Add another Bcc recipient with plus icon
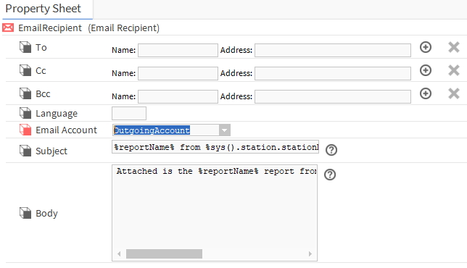 [426, 93]
